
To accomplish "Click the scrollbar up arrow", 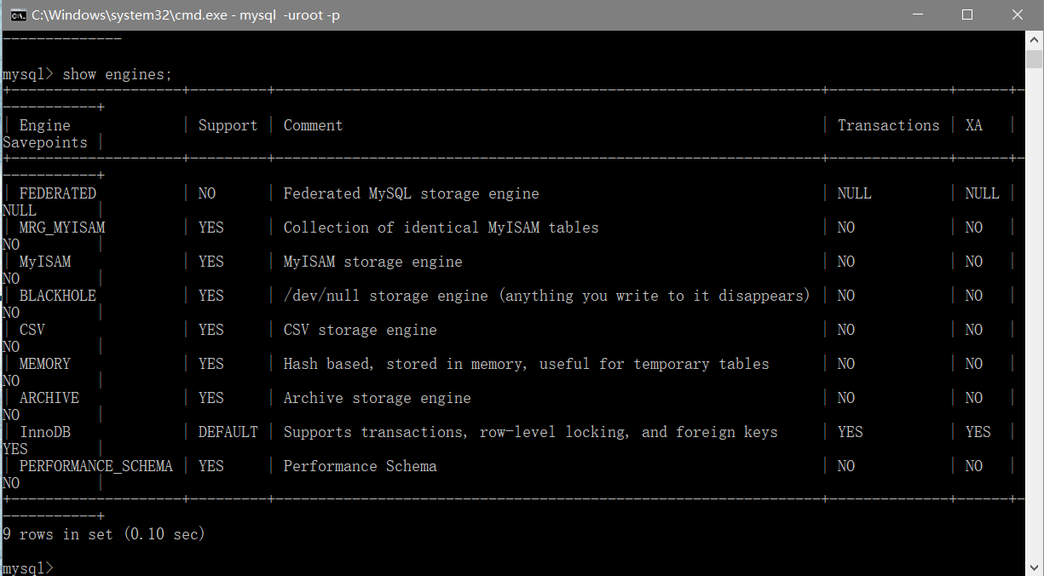I will [x=1035, y=40].
